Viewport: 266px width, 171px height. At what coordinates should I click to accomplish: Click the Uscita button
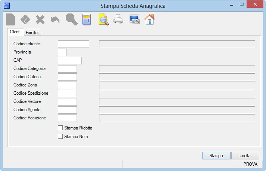tap(245, 156)
